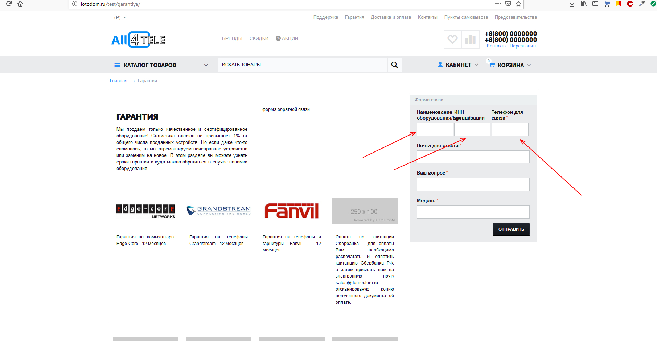
Task: Click the Отправить submit button
Action: point(511,229)
